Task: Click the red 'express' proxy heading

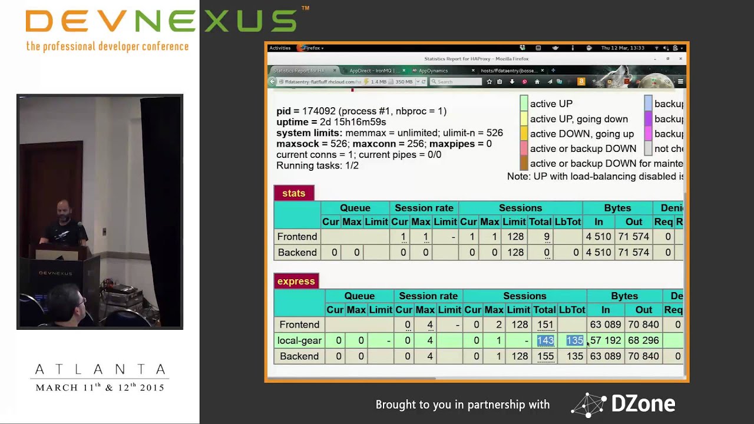Action: point(296,281)
